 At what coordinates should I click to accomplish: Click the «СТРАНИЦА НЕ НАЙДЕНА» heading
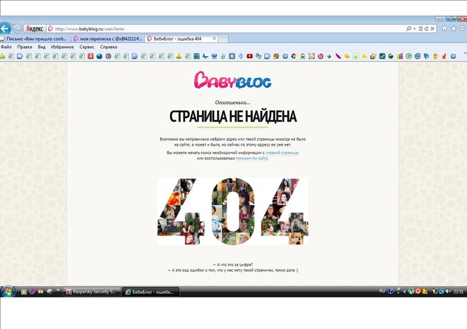(233, 116)
